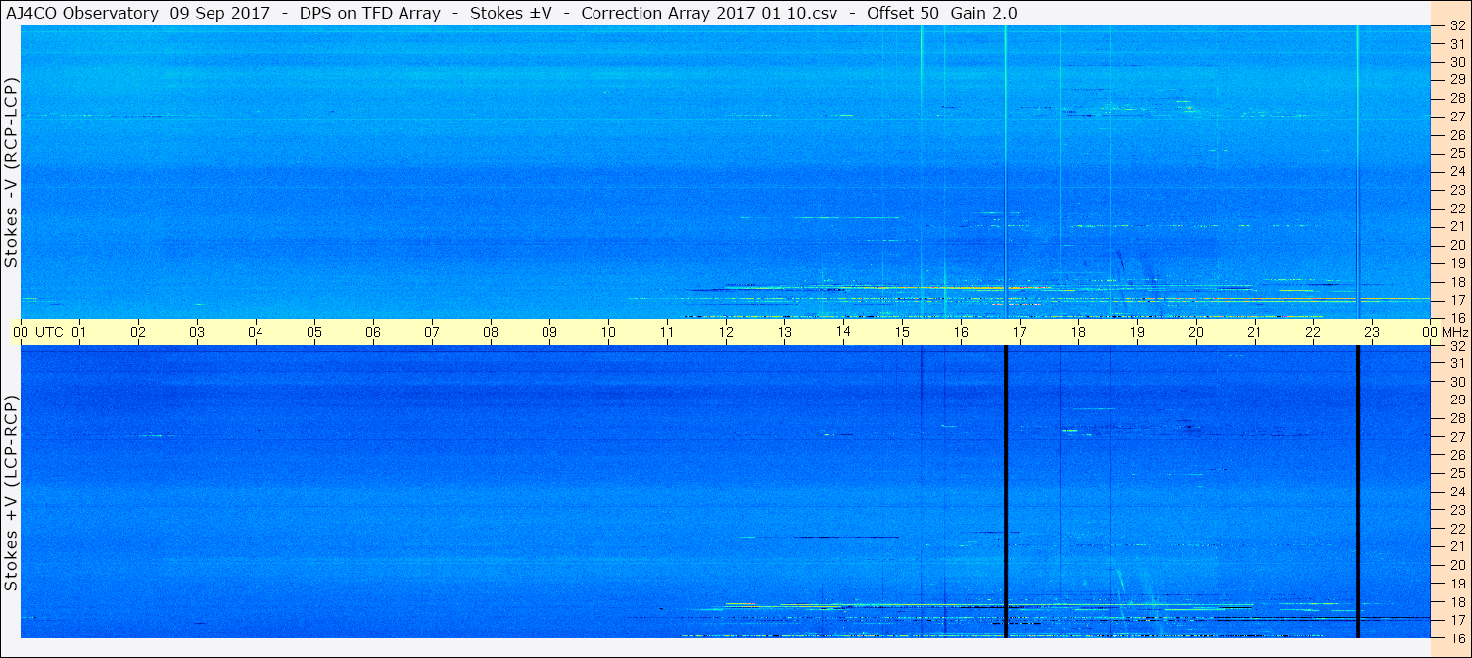Click the 30 MHz tick of Stokes -V panel
The width and height of the screenshot is (1472, 658).
1456,62
